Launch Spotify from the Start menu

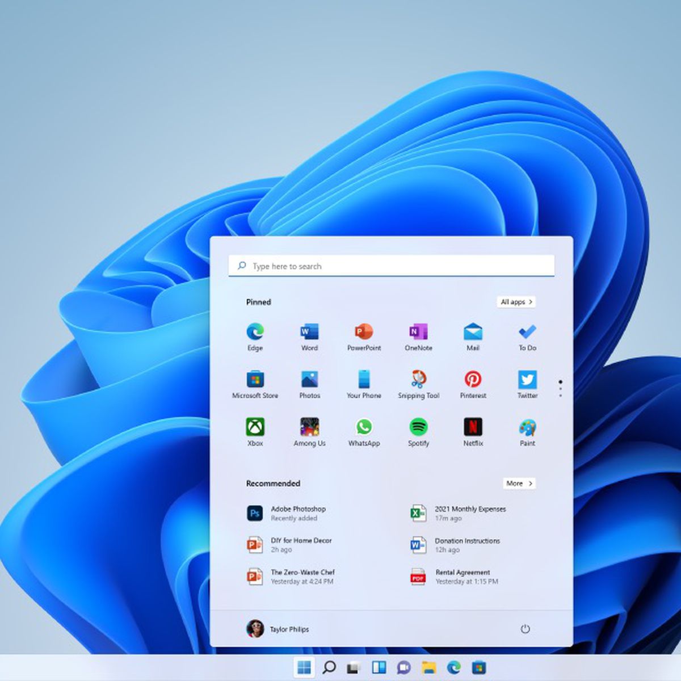pos(418,432)
